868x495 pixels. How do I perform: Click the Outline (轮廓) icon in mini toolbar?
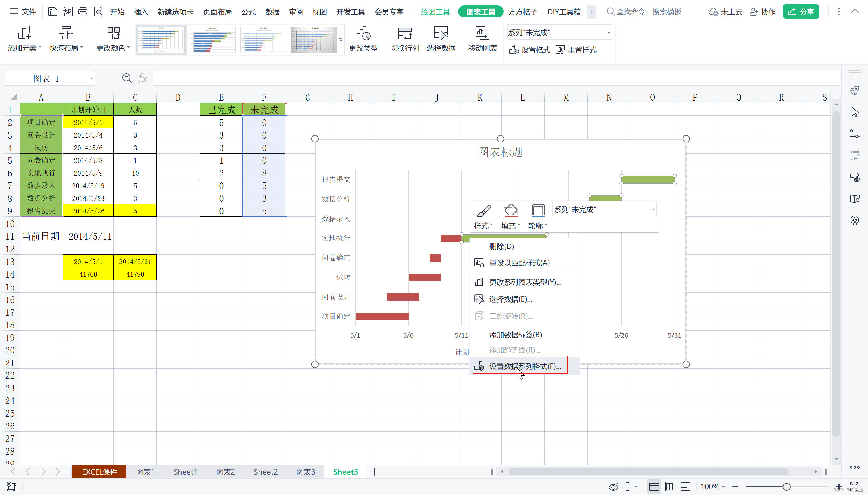coord(538,211)
